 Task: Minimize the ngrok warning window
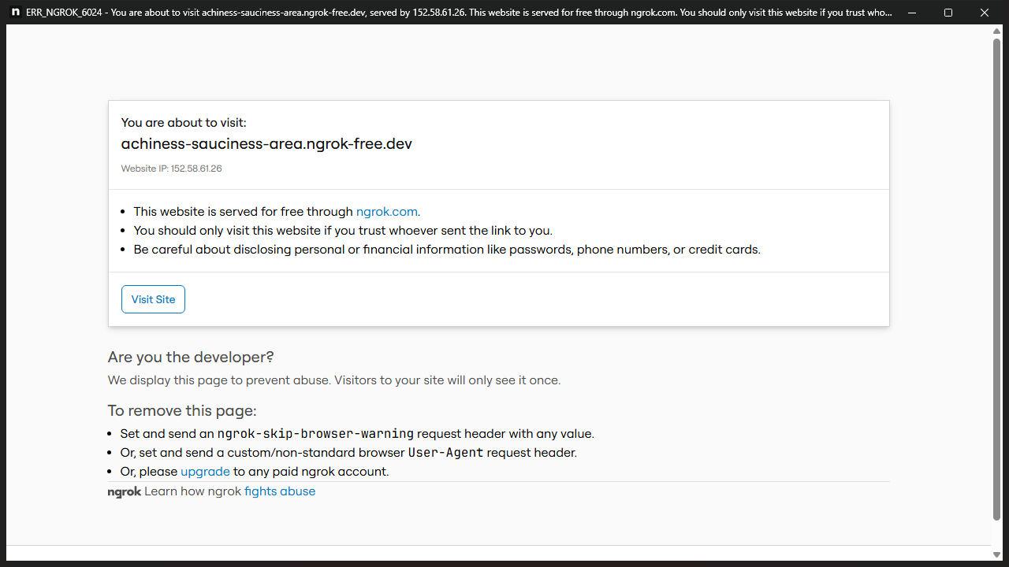pyautogui.click(x=912, y=13)
